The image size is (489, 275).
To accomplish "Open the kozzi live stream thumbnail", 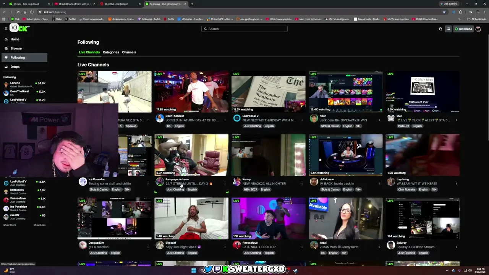I will (345, 218).
